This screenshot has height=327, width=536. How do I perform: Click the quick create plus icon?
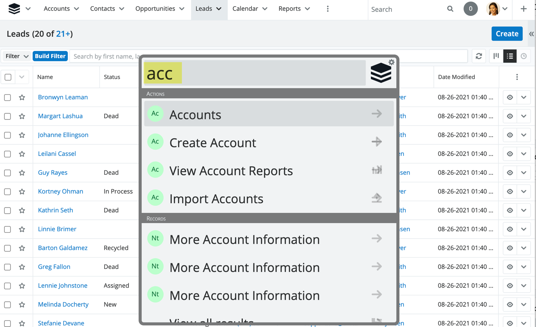524,9
